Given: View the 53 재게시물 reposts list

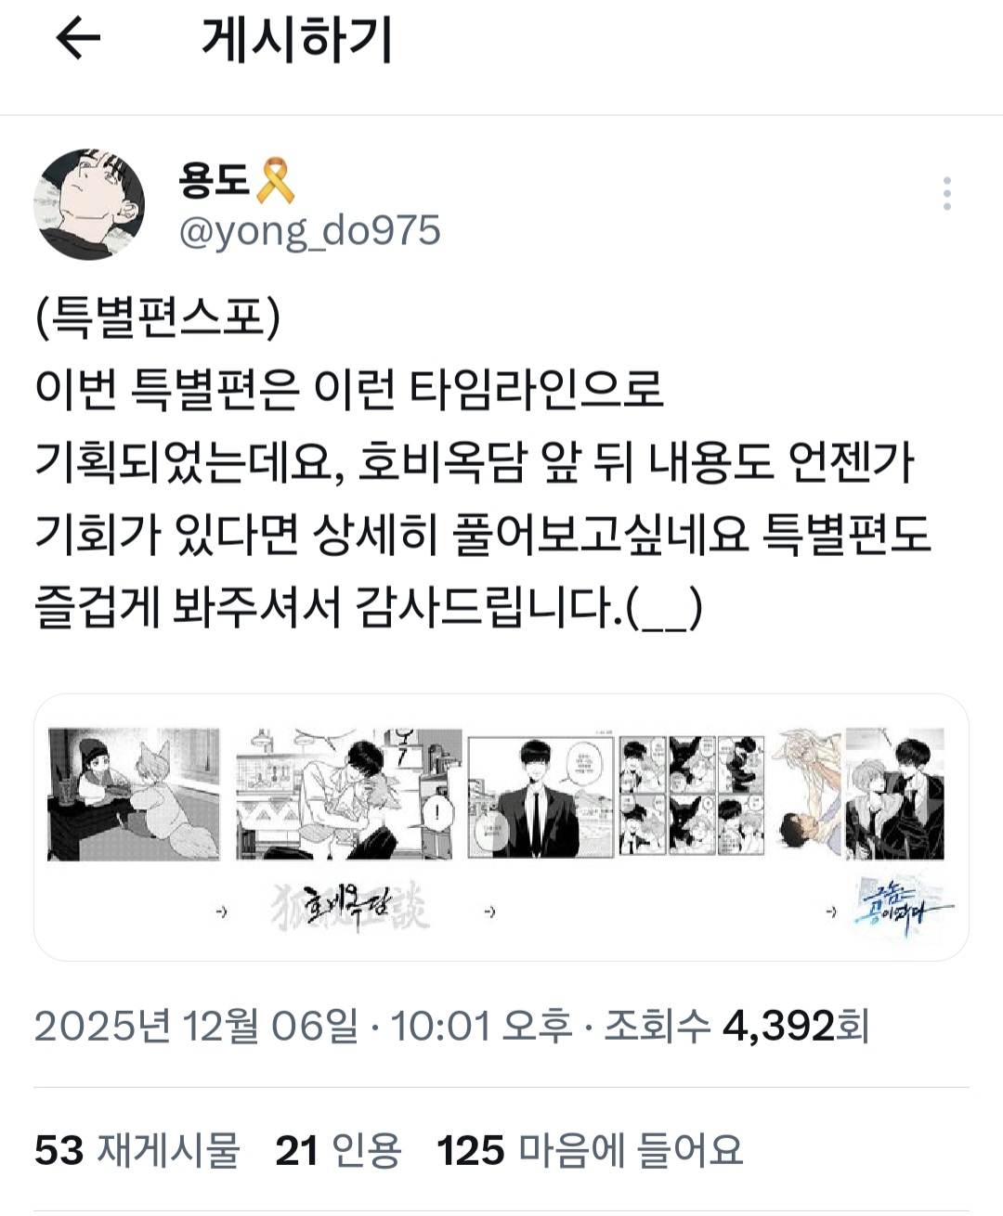Looking at the screenshot, I should [x=137, y=1150].
